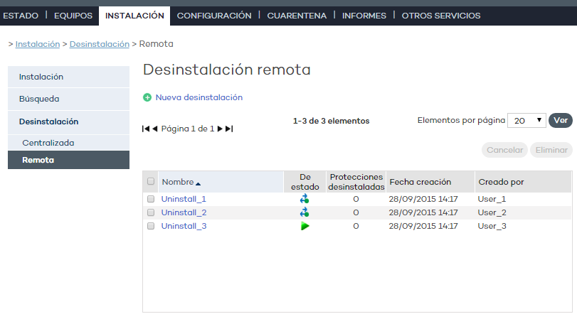Image resolution: width=577 pixels, height=319 pixels.
Task: Open the Uninstall_1 link
Action: coord(184,199)
